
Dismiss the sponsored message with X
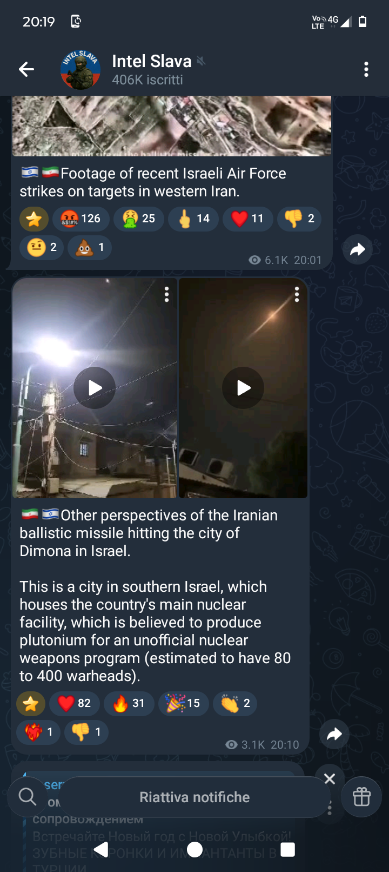point(330,778)
